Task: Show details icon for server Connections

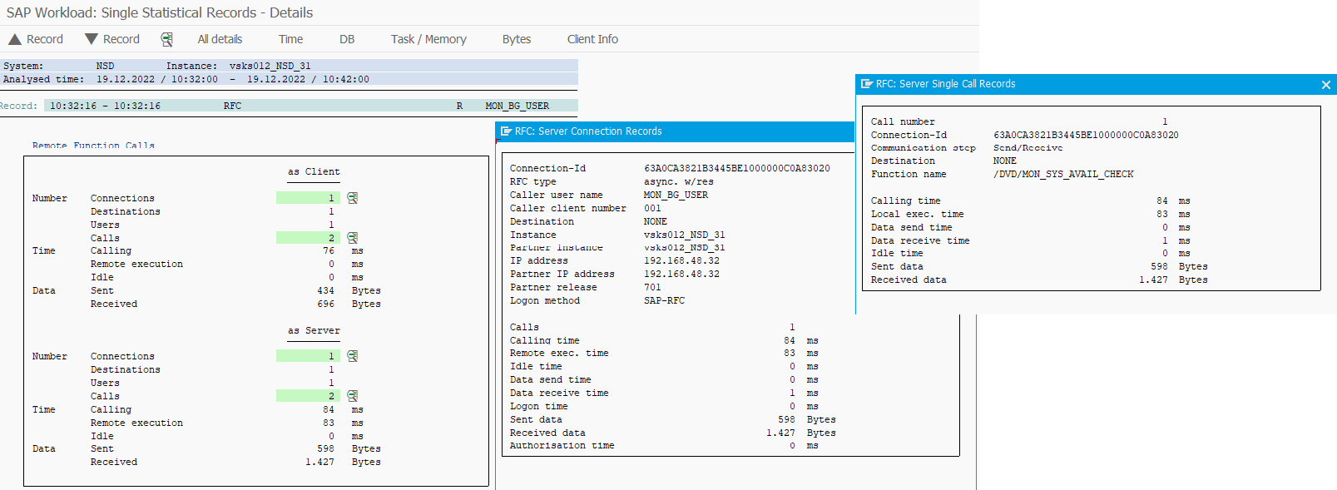Action: point(353,356)
